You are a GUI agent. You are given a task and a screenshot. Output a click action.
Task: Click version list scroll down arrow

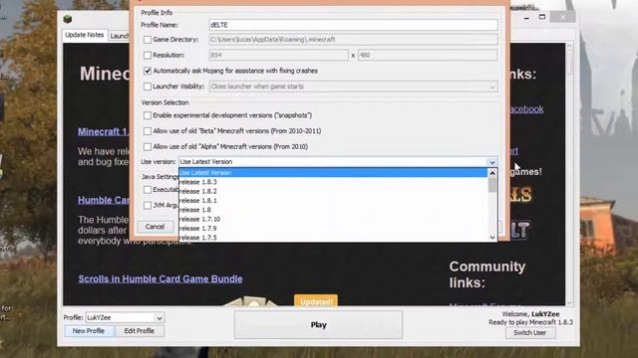tap(492, 237)
